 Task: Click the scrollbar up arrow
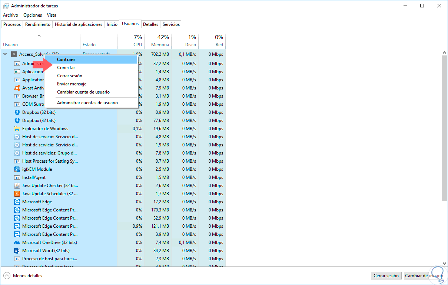[445, 52]
